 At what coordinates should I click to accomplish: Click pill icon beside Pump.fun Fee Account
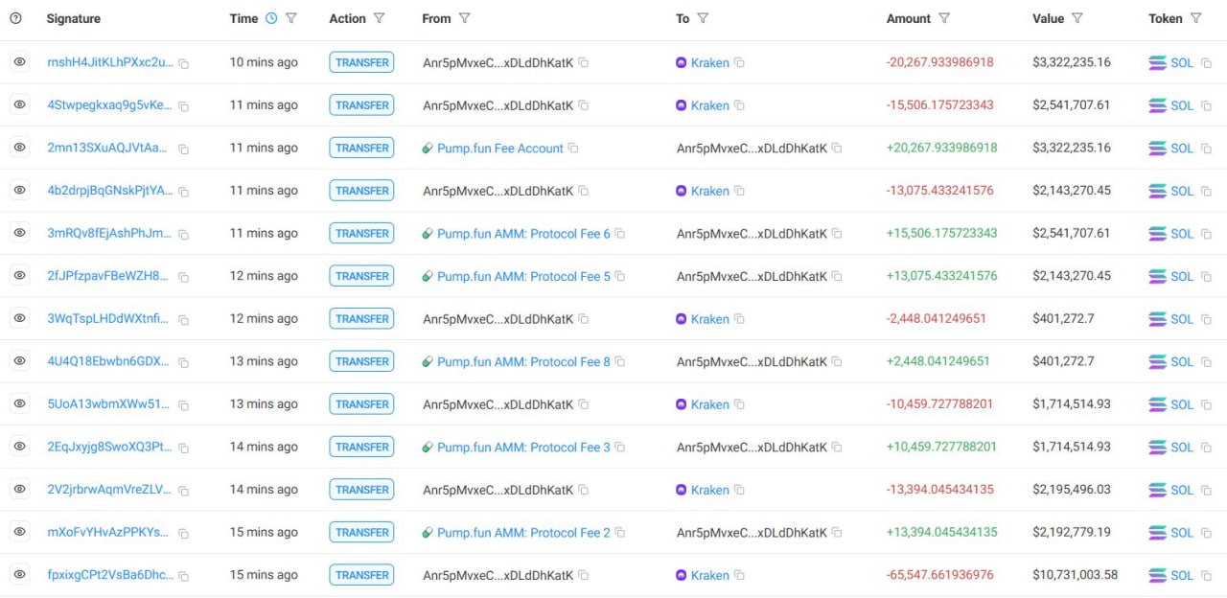[428, 148]
